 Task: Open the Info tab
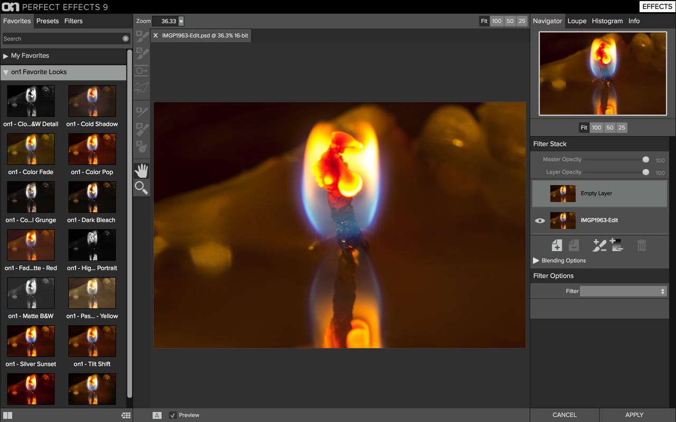[634, 21]
